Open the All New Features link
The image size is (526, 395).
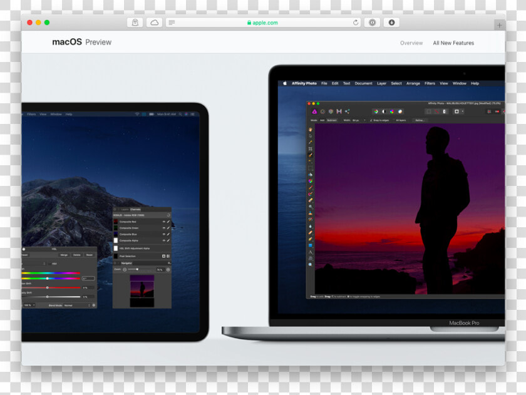(453, 43)
